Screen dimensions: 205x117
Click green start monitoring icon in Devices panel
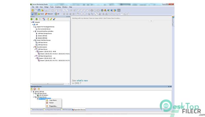pos(37,19)
